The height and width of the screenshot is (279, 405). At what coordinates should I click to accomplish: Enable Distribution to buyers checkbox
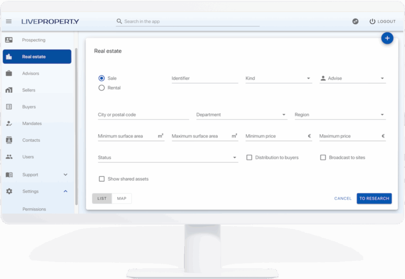point(249,157)
